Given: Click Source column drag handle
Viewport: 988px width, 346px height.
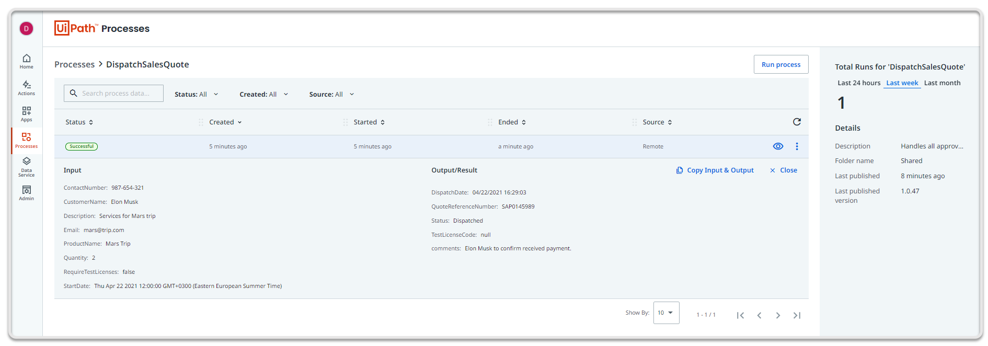Looking at the screenshot, I should [x=634, y=122].
